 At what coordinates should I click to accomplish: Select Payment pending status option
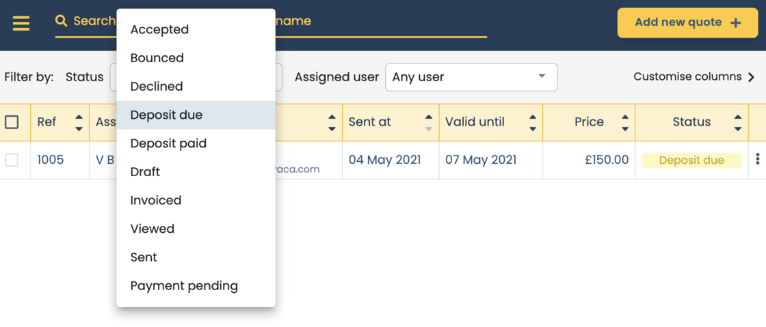point(184,286)
